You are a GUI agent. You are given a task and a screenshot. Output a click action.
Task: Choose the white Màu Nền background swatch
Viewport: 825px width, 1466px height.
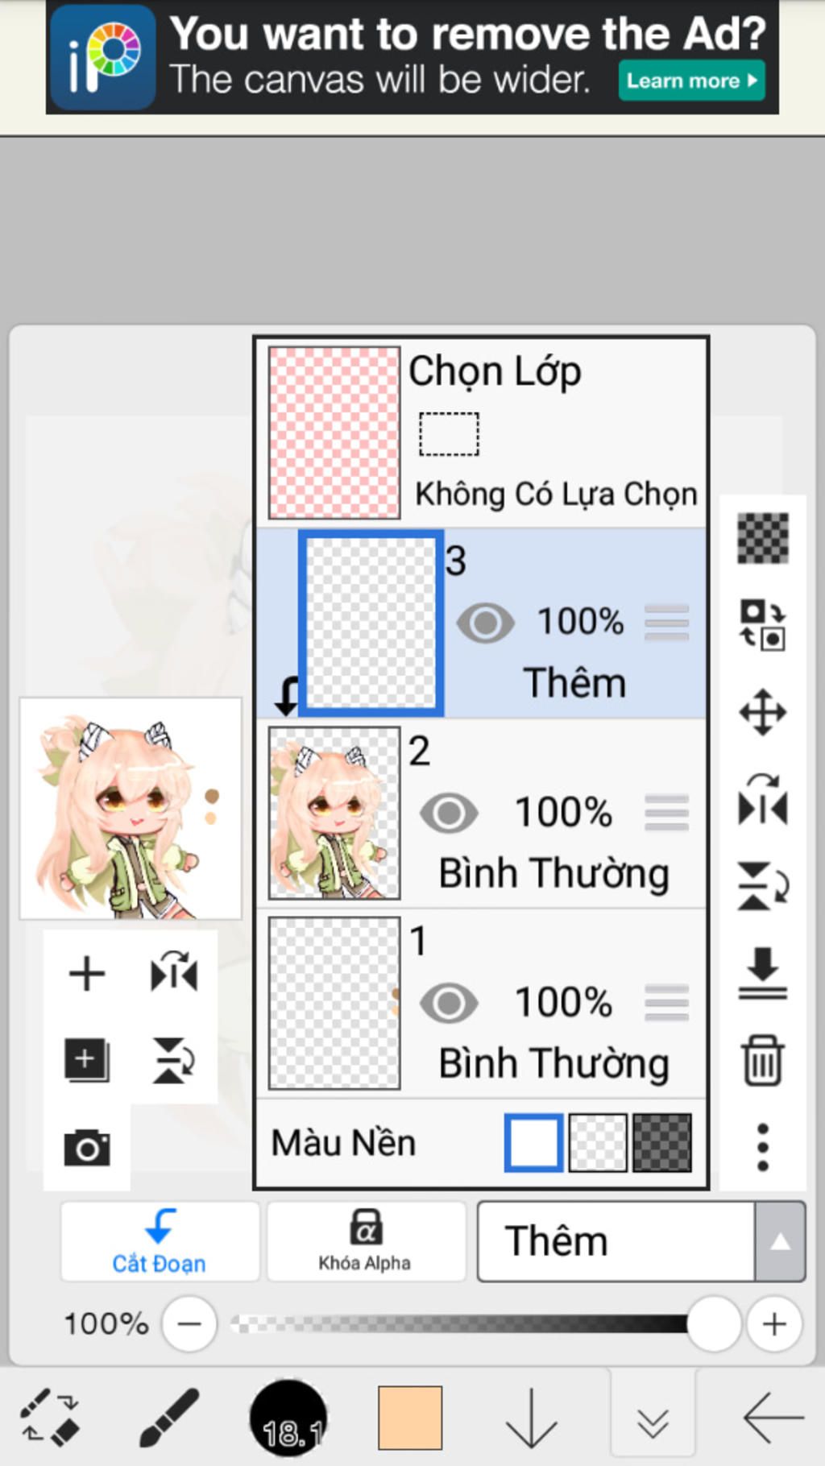coord(533,1142)
